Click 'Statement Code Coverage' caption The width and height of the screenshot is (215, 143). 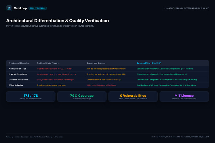(82, 99)
